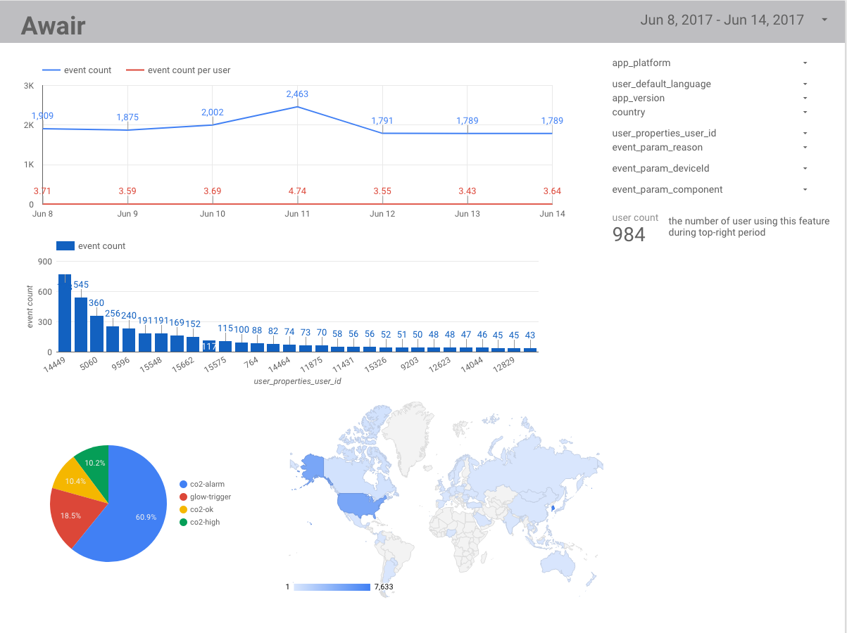Click the Jun 14 axis label
This screenshot has height=633, width=847.
point(552,214)
